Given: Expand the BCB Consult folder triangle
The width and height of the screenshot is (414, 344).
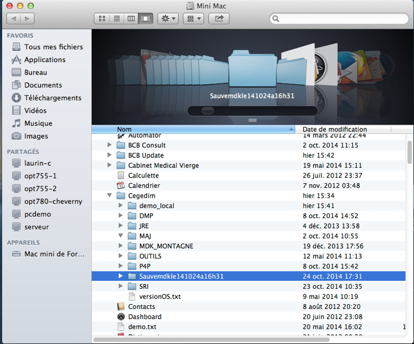Looking at the screenshot, I should click(110, 145).
